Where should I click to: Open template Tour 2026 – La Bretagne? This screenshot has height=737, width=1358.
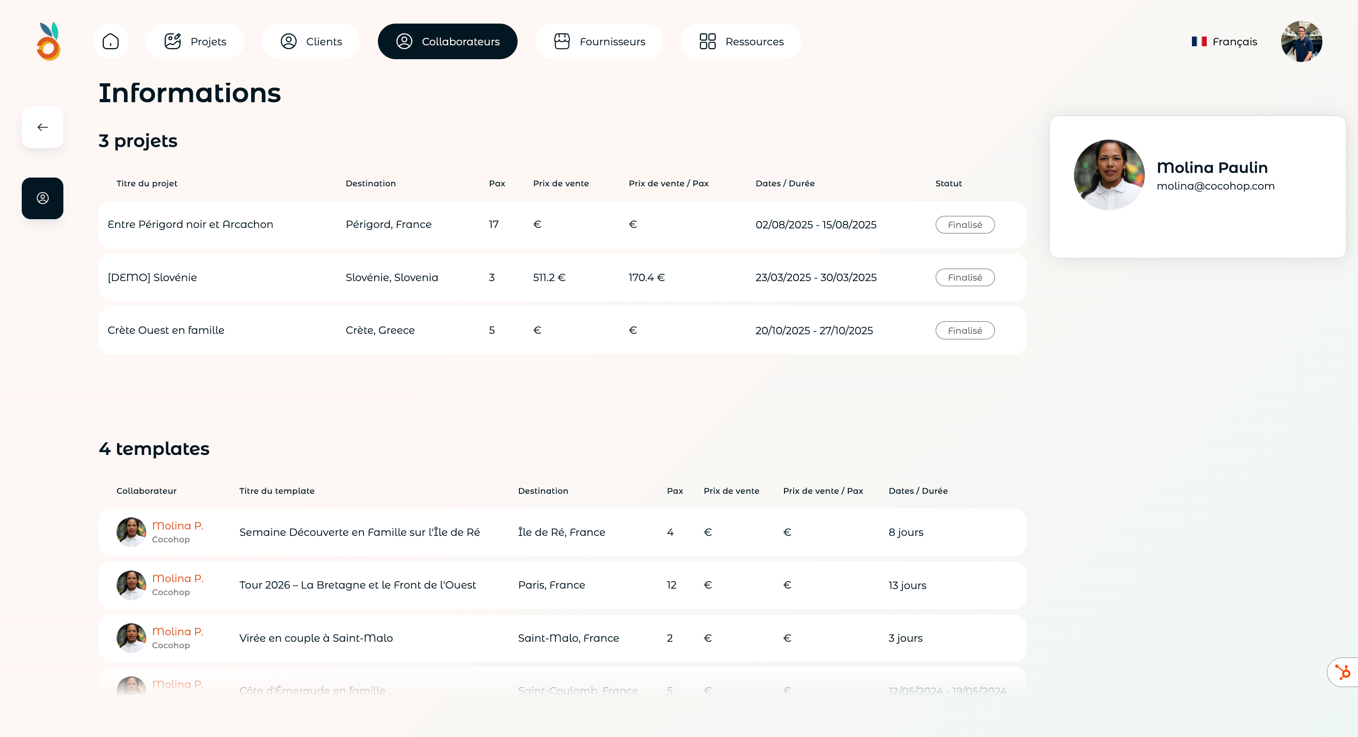coord(358,585)
